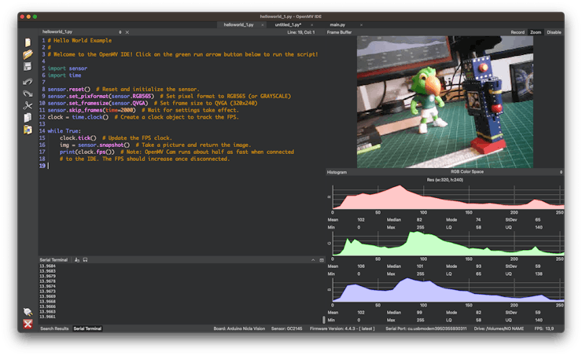Click the Record button in Frame Buffer
The height and width of the screenshot is (356, 582).
point(518,32)
